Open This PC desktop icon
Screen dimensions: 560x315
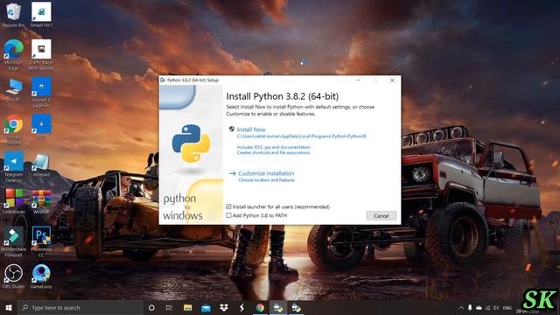[13, 90]
